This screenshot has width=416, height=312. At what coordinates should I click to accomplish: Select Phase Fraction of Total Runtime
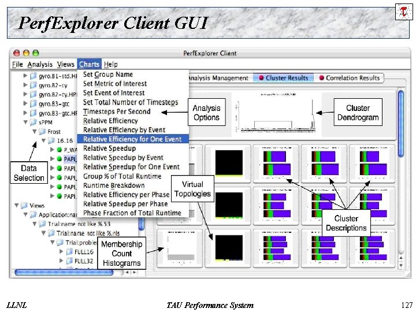point(133,213)
